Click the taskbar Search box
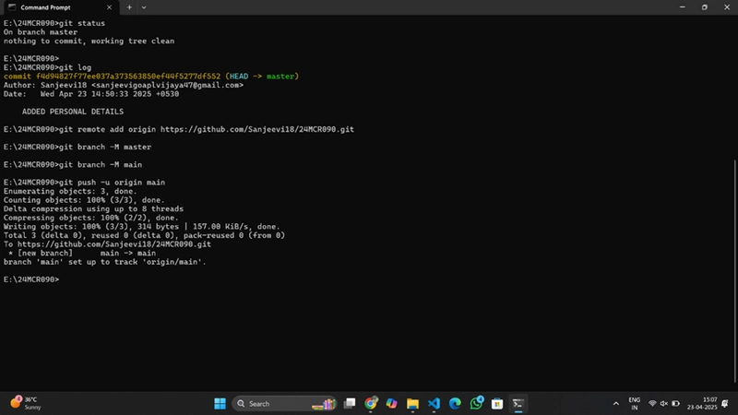 pos(284,404)
